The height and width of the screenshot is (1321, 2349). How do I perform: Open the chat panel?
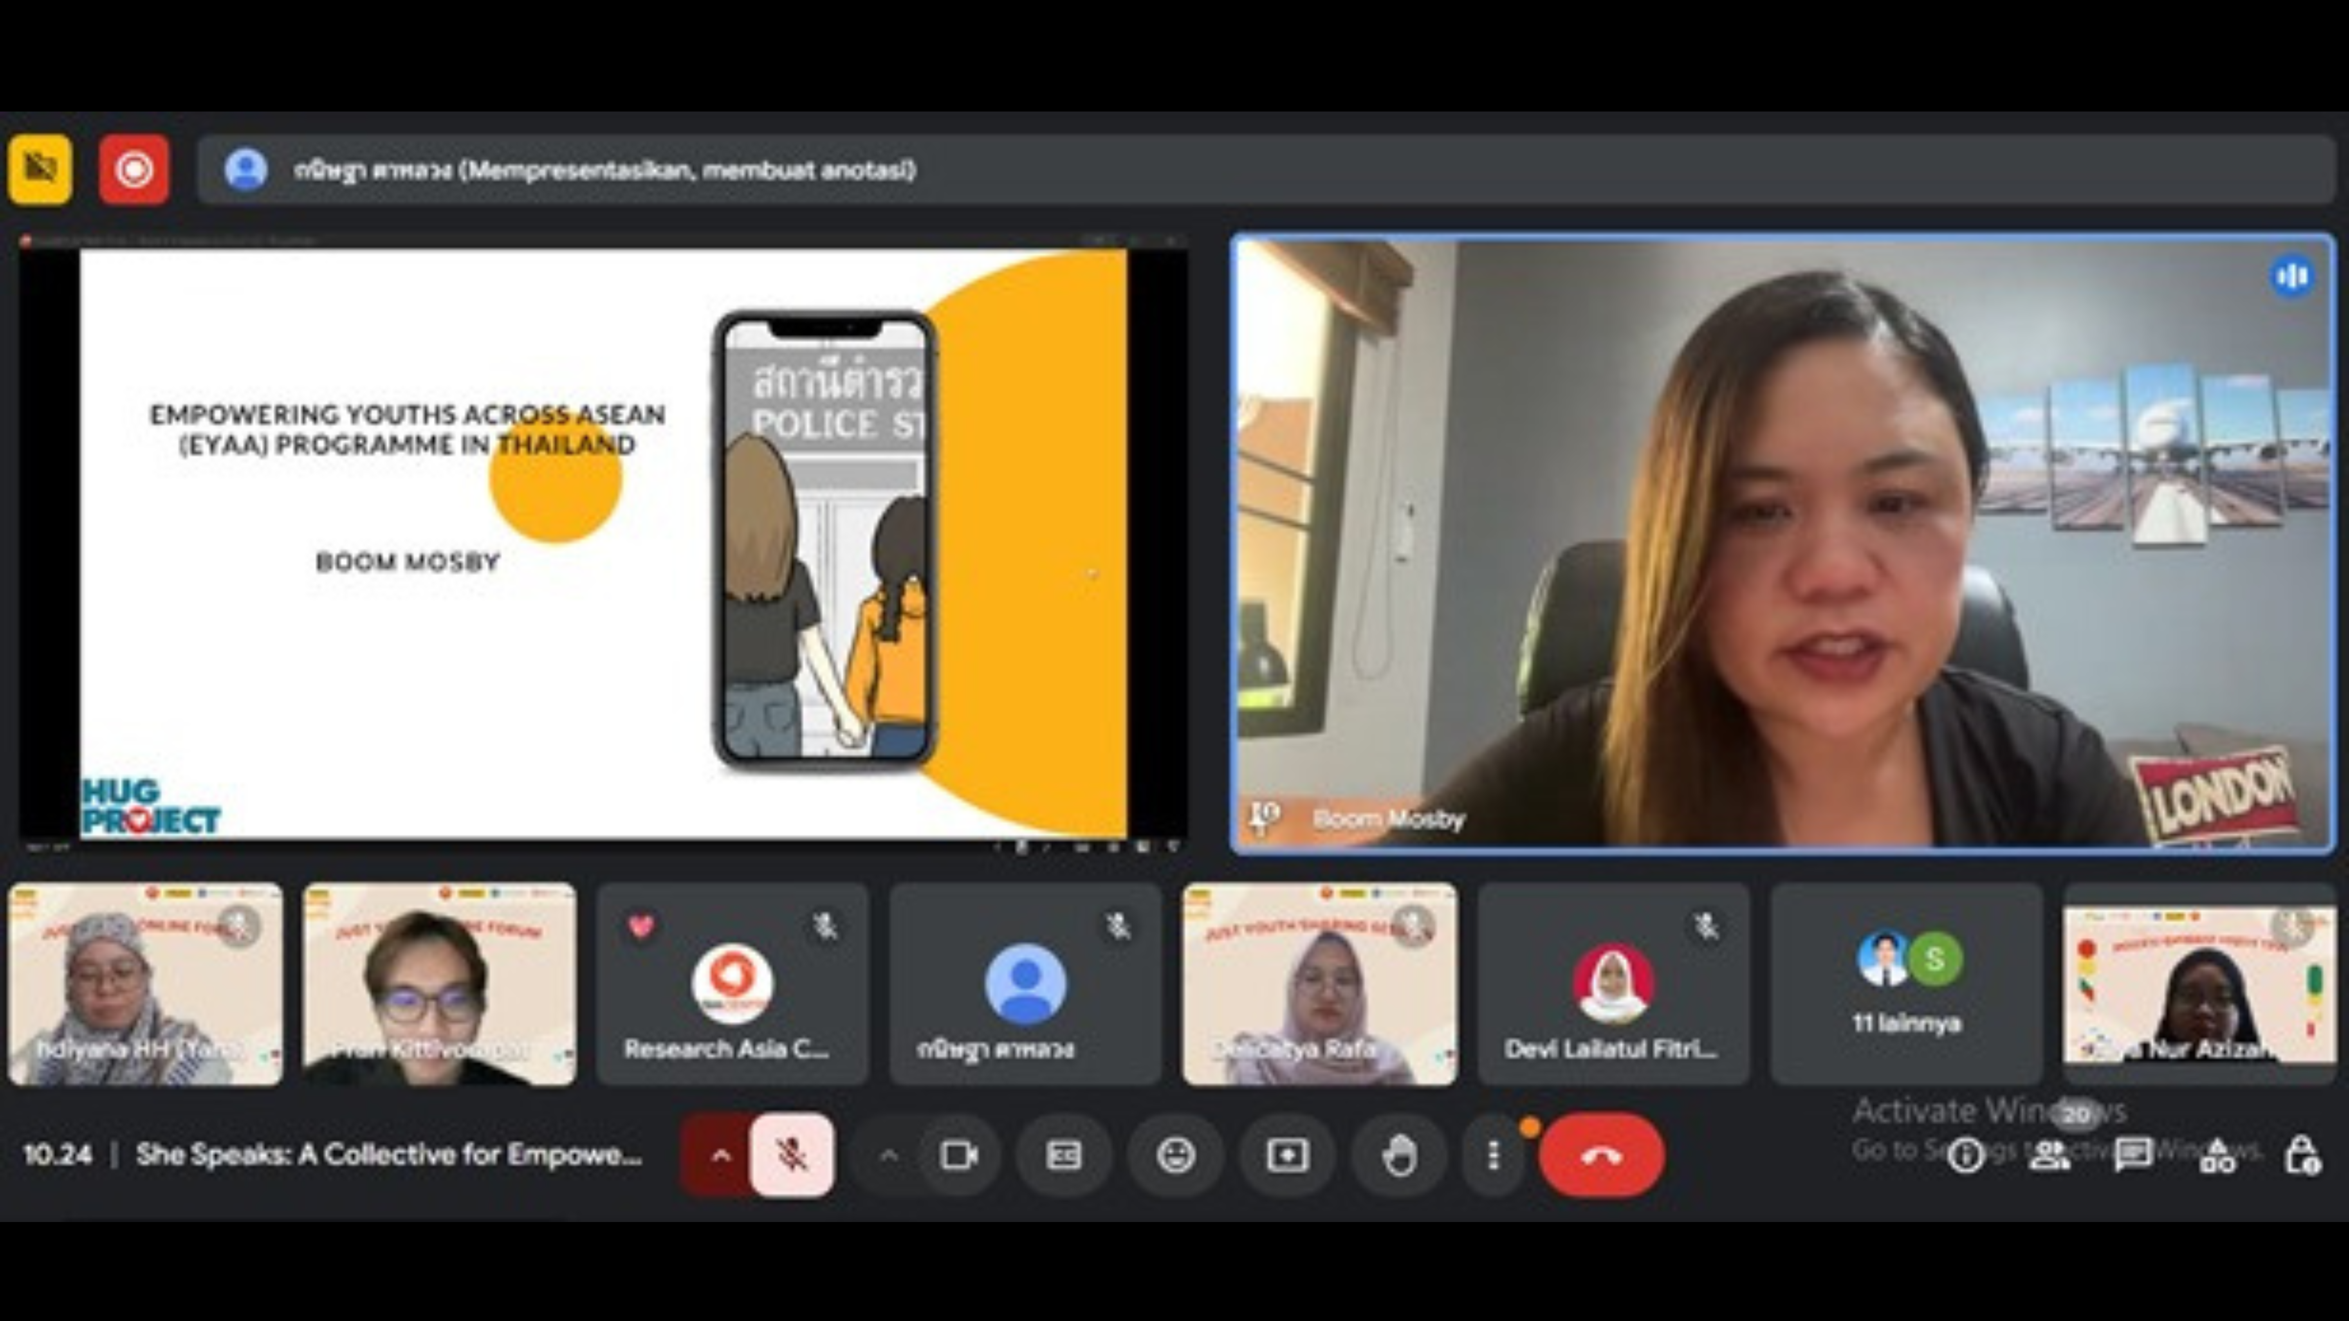pyautogui.click(x=2134, y=1156)
